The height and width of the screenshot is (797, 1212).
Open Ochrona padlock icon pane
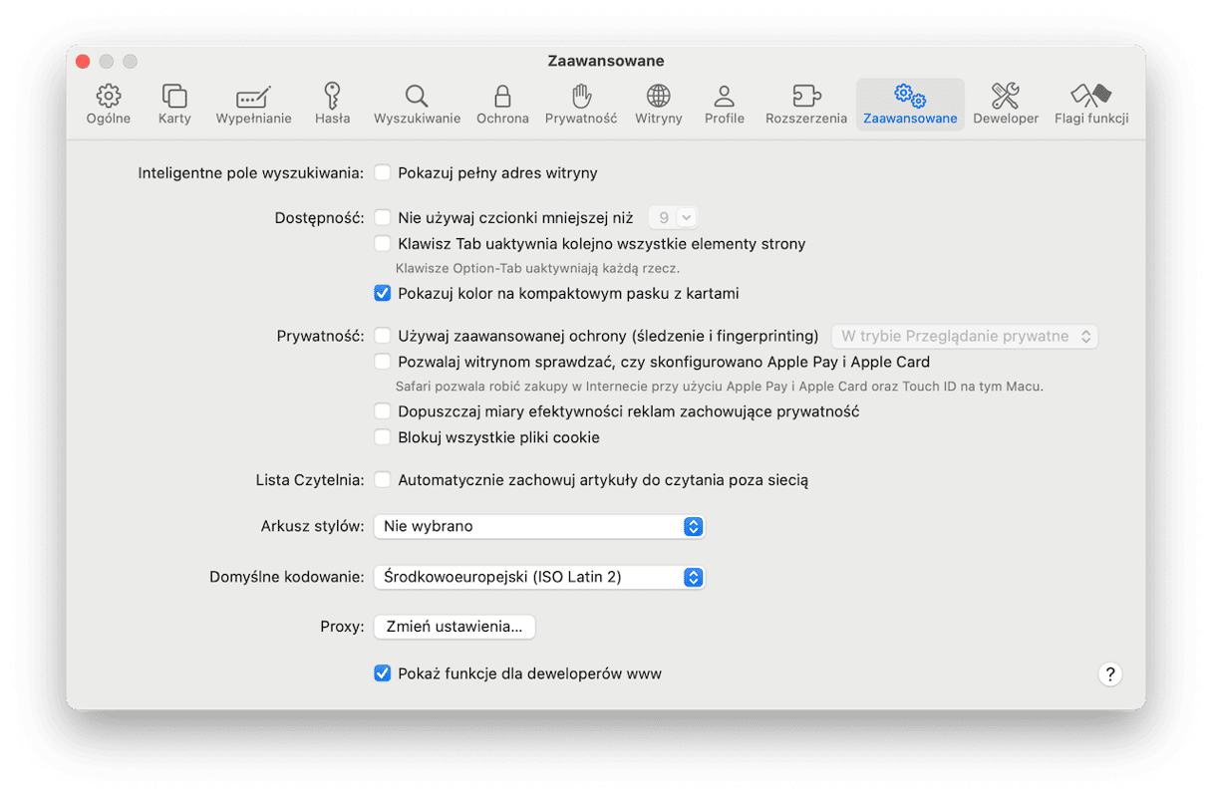[x=502, y=97]
